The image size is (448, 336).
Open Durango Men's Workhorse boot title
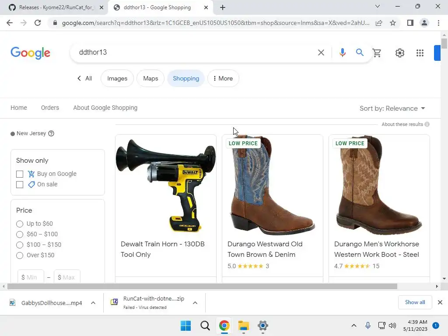tap(377, 249)
